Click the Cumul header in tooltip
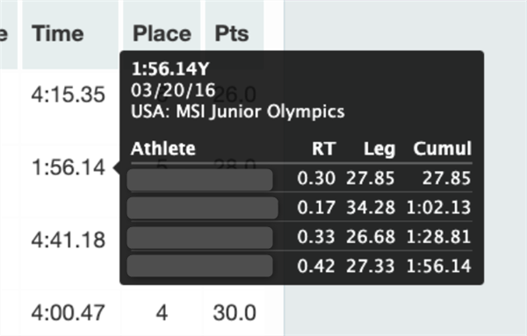The height and width of the screenshot is (336, 527). (443, 148)
